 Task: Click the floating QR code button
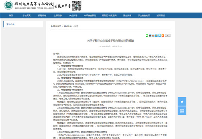point(182,111)
